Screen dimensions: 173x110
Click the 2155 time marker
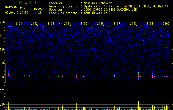click(x=84, y=24)
